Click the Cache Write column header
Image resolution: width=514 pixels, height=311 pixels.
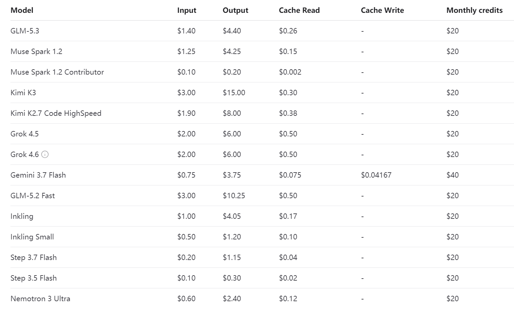click(x=382, y=10)
